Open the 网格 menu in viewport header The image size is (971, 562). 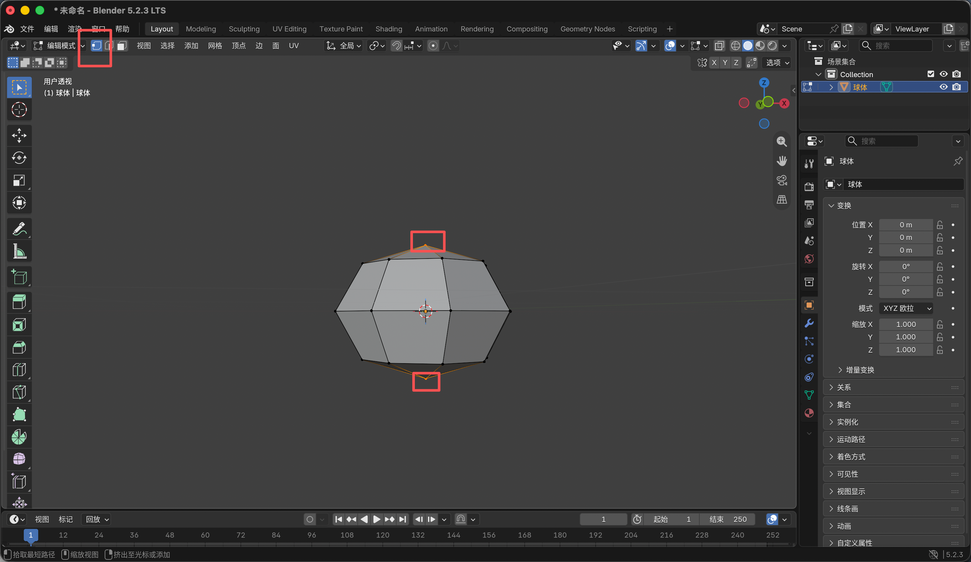point(215,46)
